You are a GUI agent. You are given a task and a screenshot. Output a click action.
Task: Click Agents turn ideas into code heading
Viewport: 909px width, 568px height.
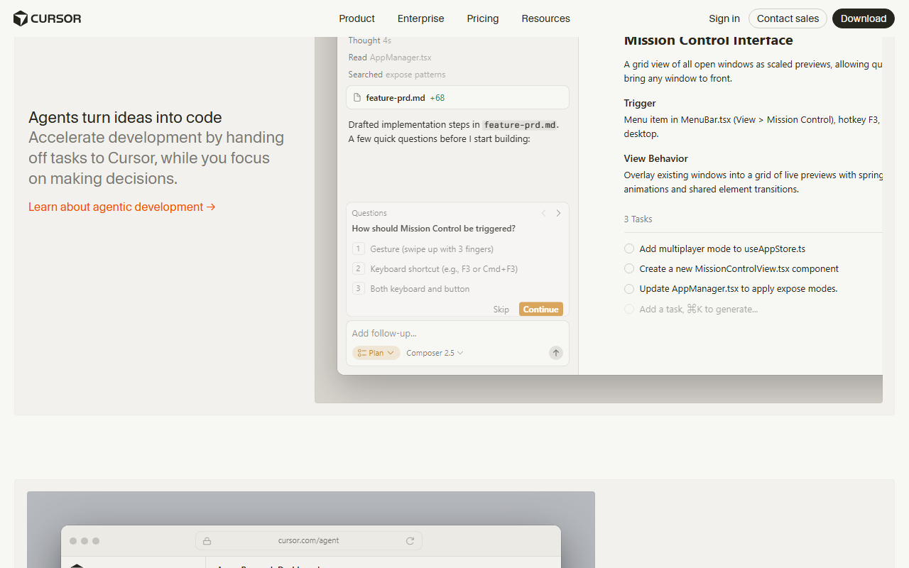click(125, 117)
